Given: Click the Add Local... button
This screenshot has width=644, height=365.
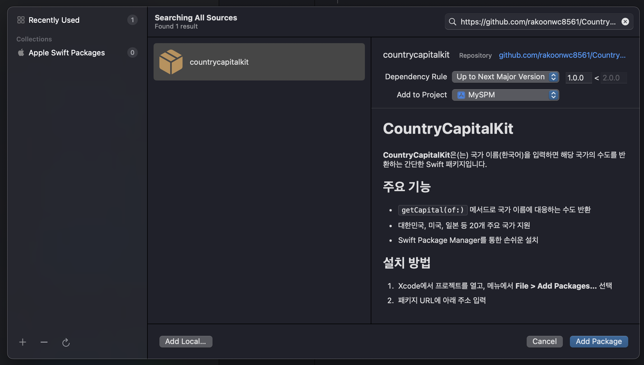Looking at the screenshot, I should [x=186, y=341].
